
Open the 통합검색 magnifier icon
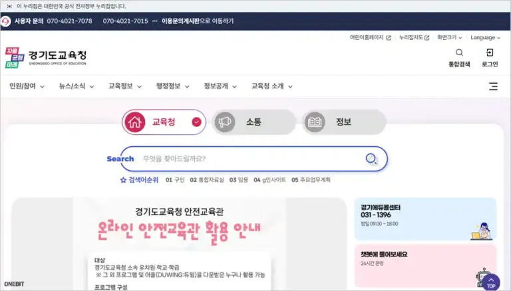459,52
